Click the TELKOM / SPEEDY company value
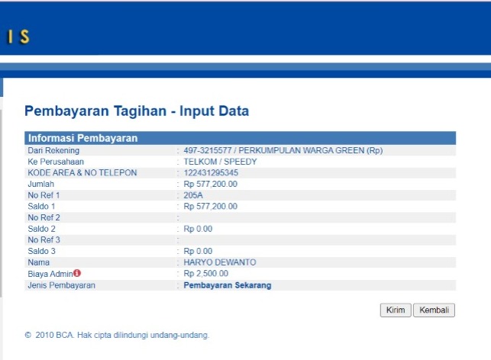491x360 pixels. [x=220, y=162]
